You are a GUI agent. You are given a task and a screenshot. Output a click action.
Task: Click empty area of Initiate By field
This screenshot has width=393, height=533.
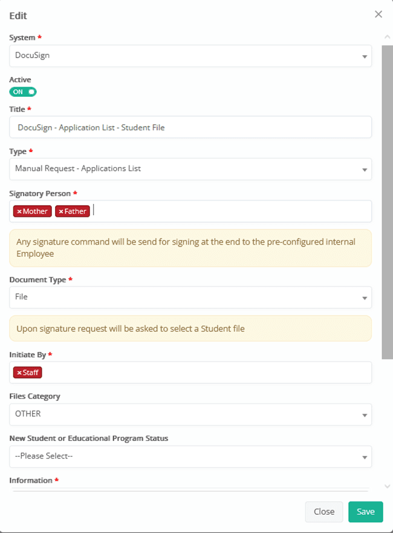coord(207,372)
